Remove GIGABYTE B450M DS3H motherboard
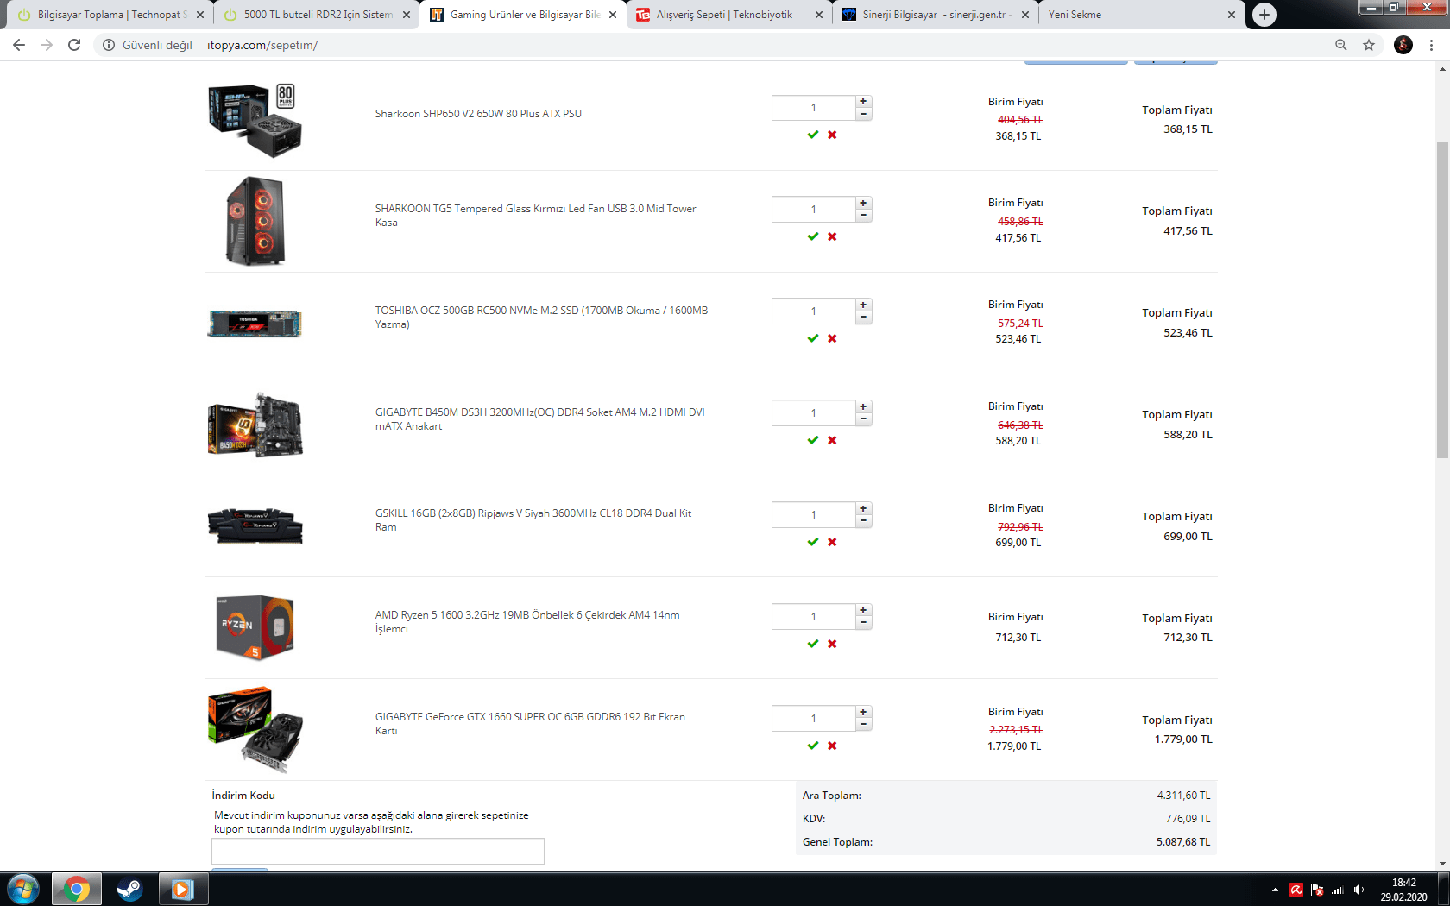 [832, 440]
